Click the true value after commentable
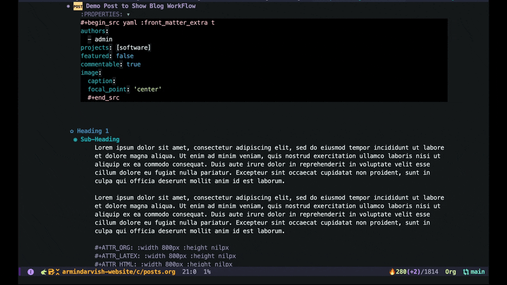 point(134,65)
